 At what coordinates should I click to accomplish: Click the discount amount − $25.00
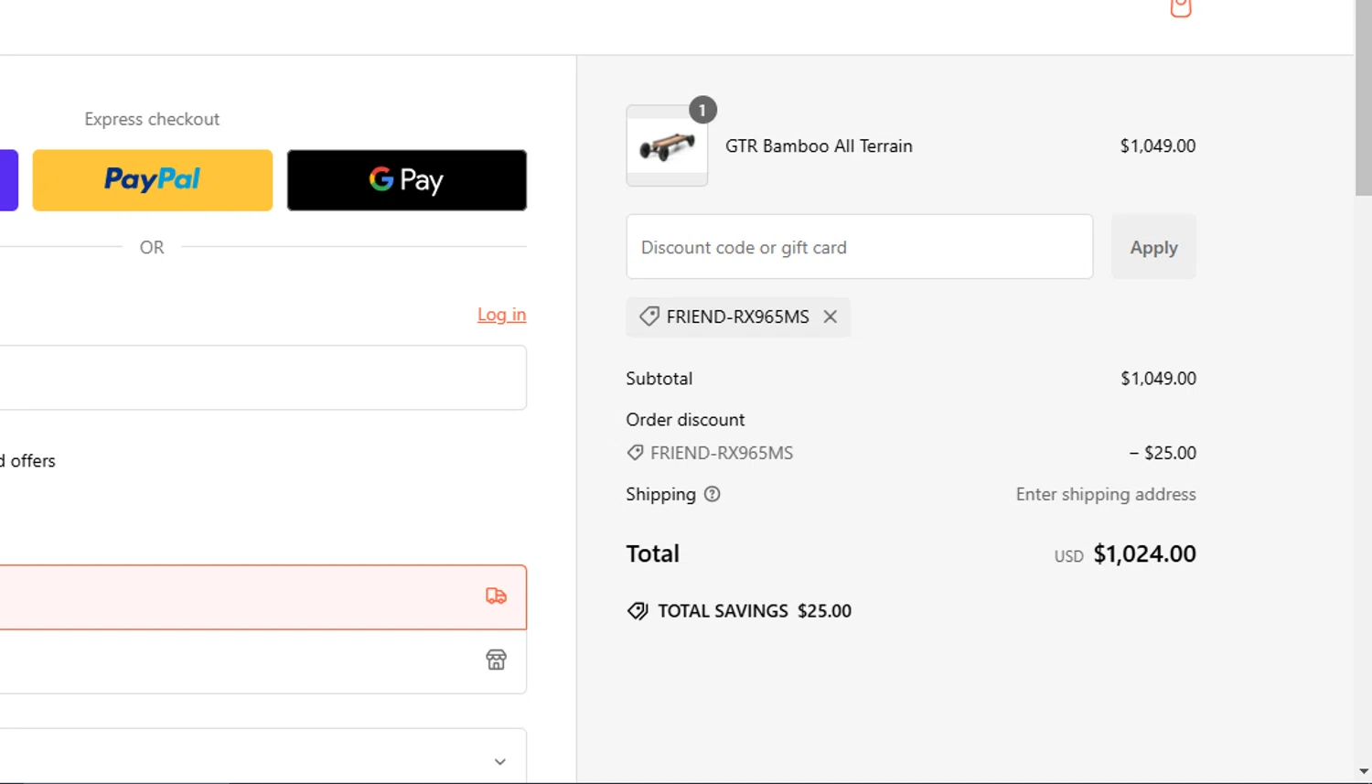[x=1162, y=453]
